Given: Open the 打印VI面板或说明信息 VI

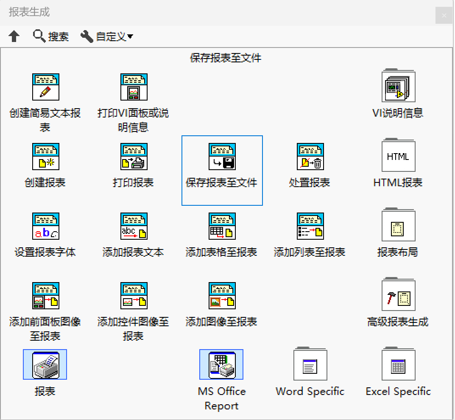Looking at the screenshot, I should [x=134, y=87].
